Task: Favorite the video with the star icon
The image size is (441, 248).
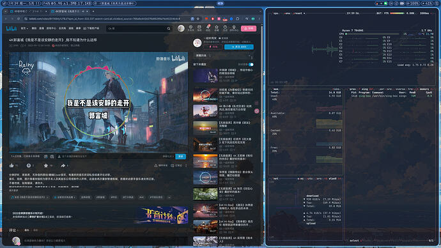Action: point(46,166)
